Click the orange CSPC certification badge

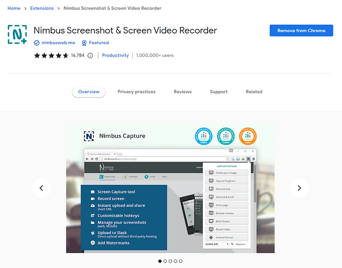point(248,136)
